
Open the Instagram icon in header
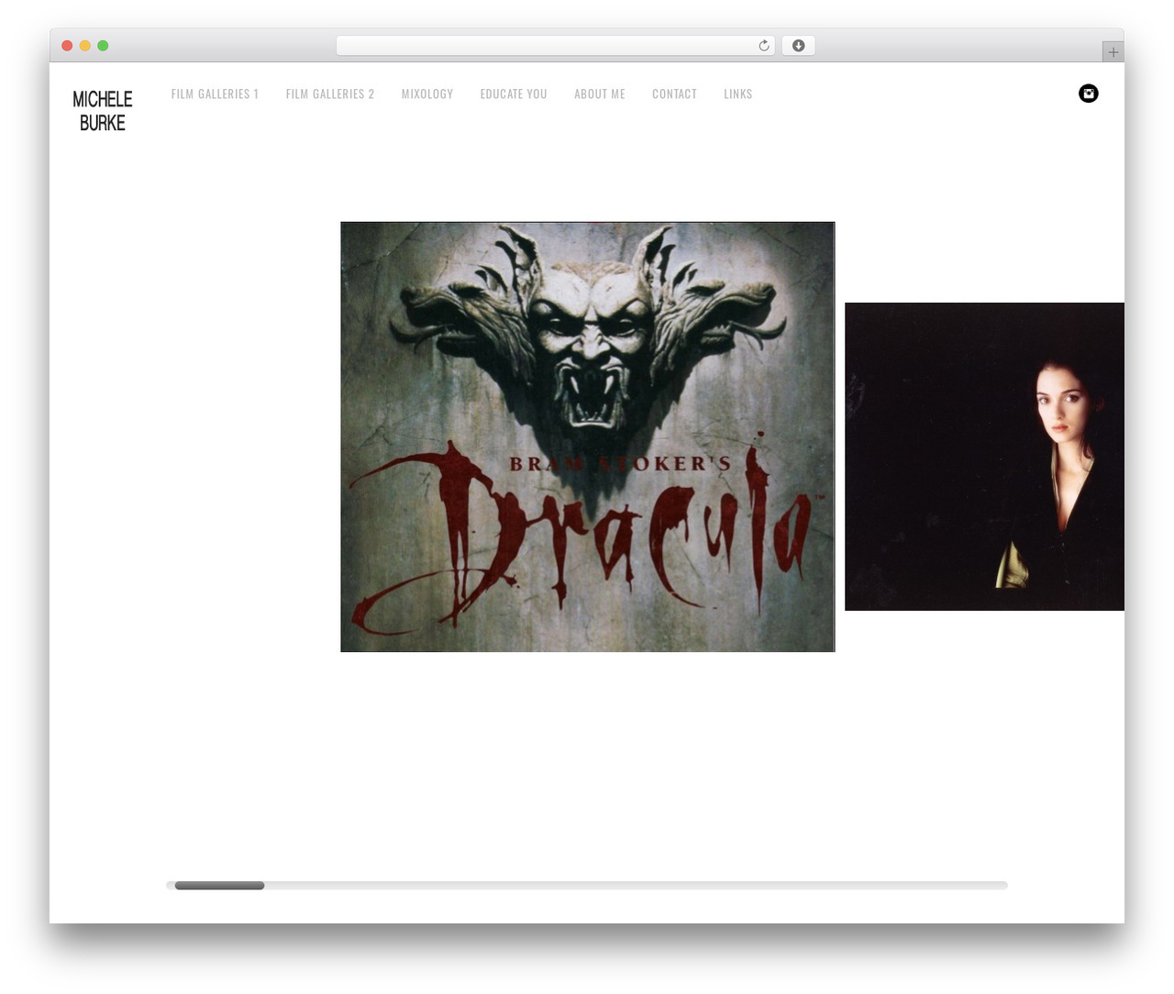(x=1089, y=94)
